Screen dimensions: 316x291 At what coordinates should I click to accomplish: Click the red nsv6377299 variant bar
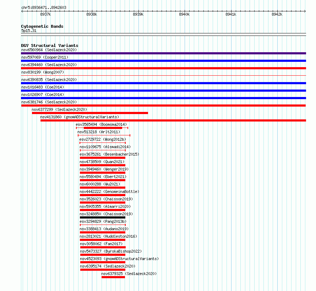click(90, 113)
